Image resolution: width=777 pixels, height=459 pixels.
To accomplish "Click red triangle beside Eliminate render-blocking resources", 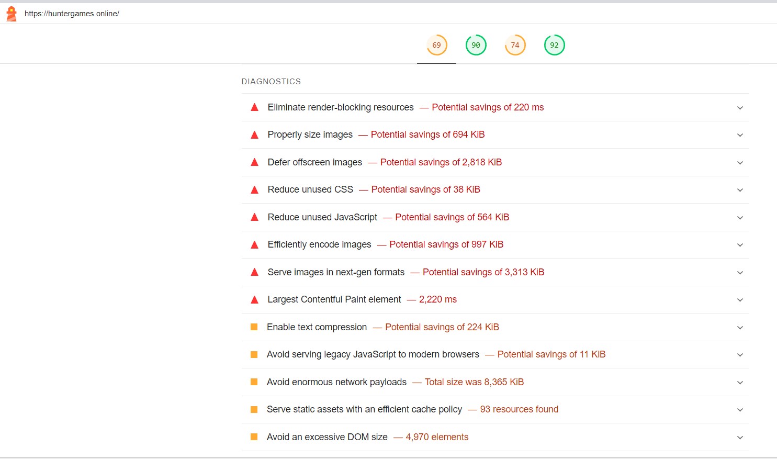I will point(255,107).
